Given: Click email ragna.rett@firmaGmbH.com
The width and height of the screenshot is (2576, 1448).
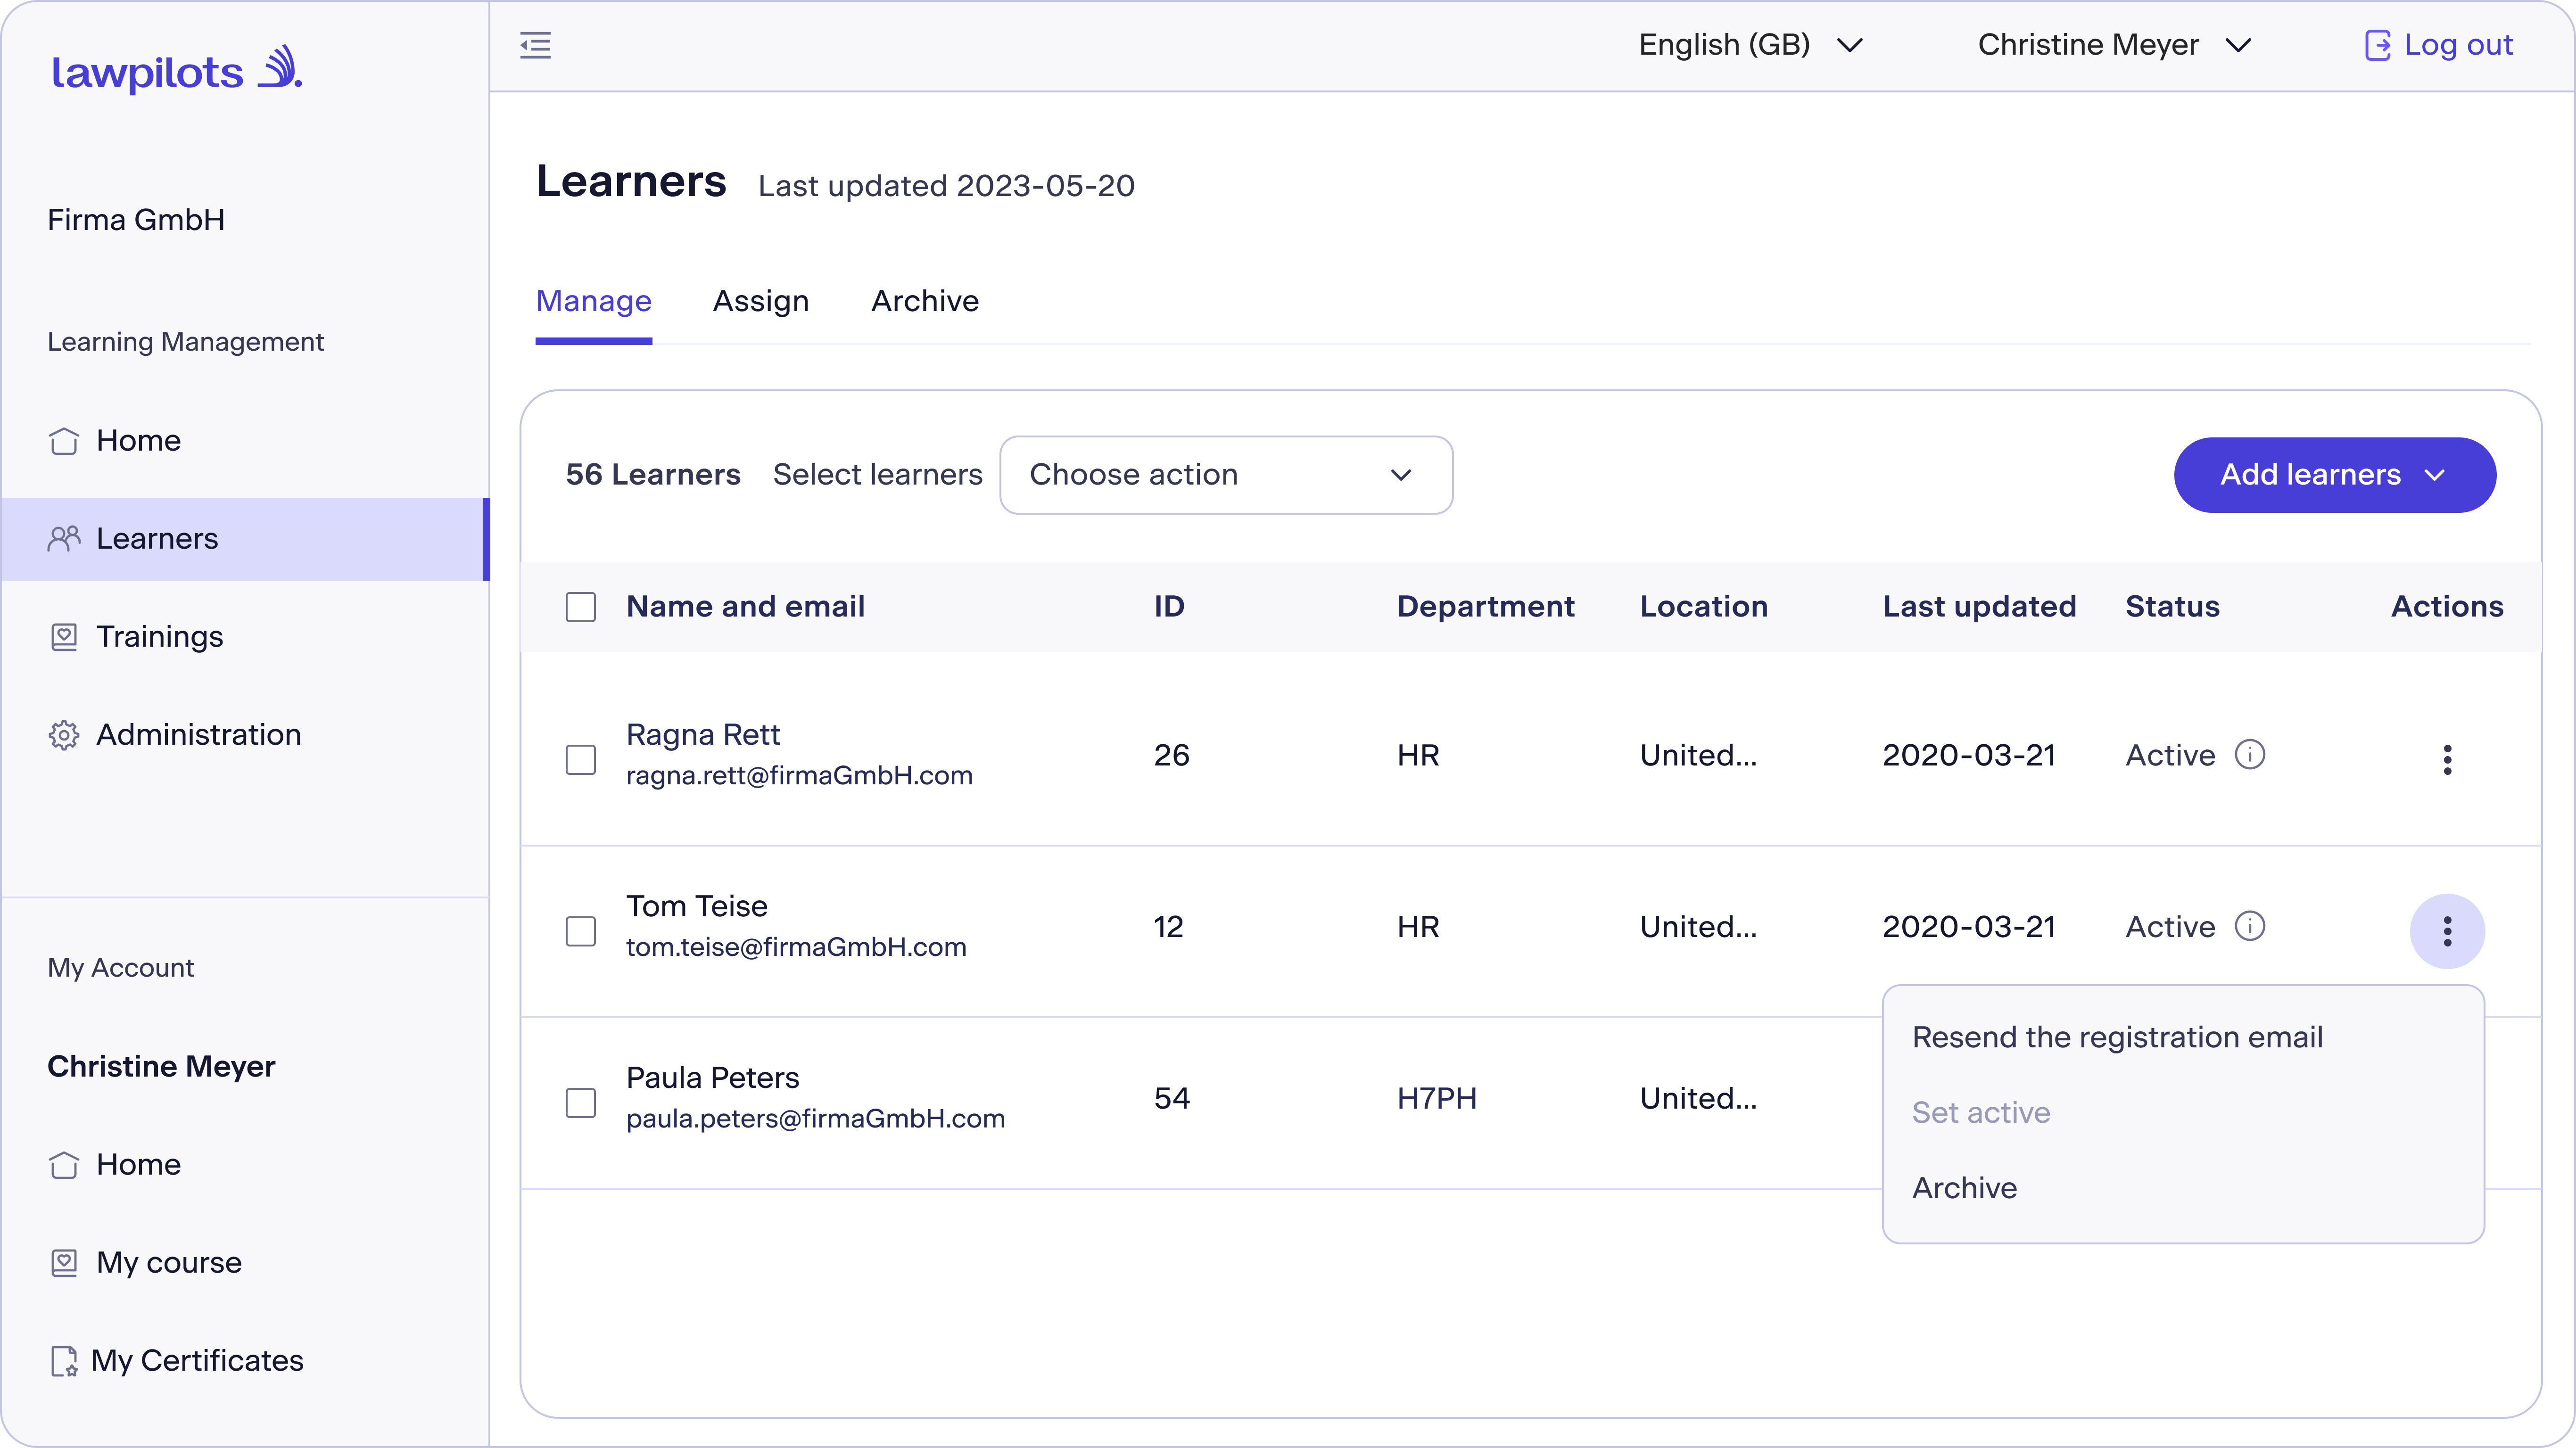Looking at the screenshot, I should 799,776.
